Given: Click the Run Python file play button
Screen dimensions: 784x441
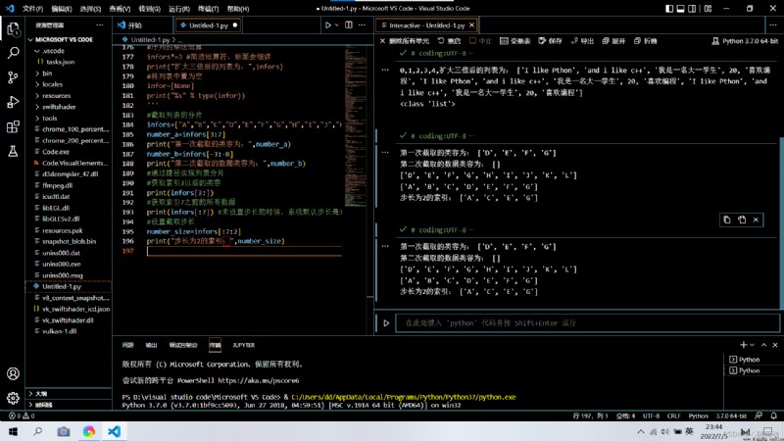Looking at the screenshot, I should tap(328, 25).
